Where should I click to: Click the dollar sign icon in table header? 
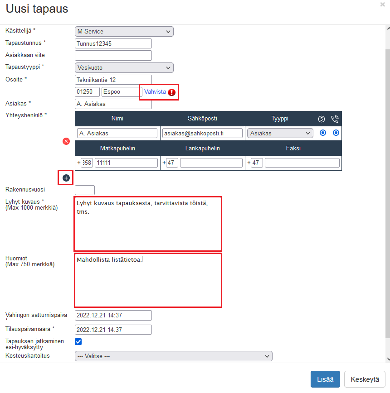(322, 119)
